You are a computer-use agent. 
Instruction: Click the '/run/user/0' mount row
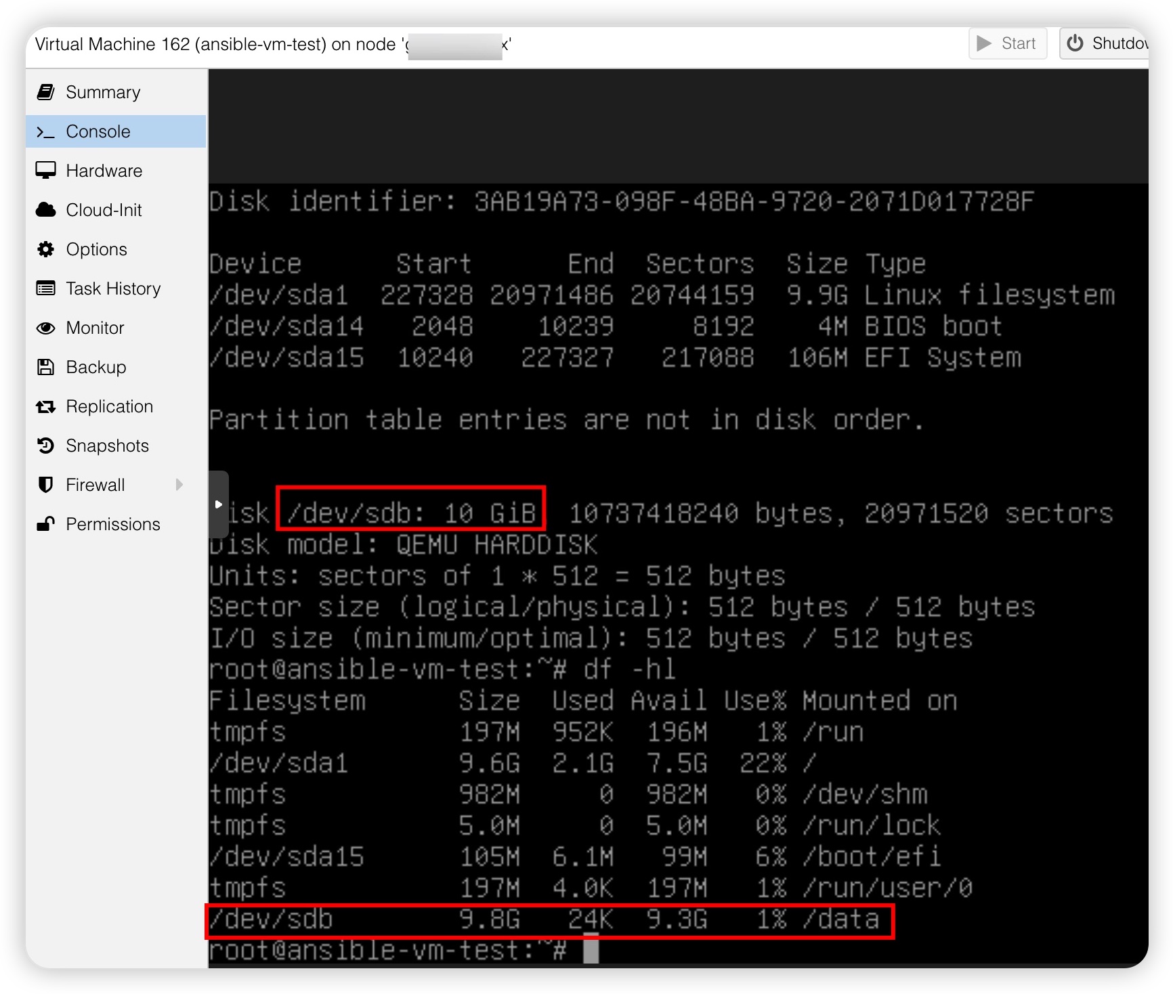tap(591, 887)
